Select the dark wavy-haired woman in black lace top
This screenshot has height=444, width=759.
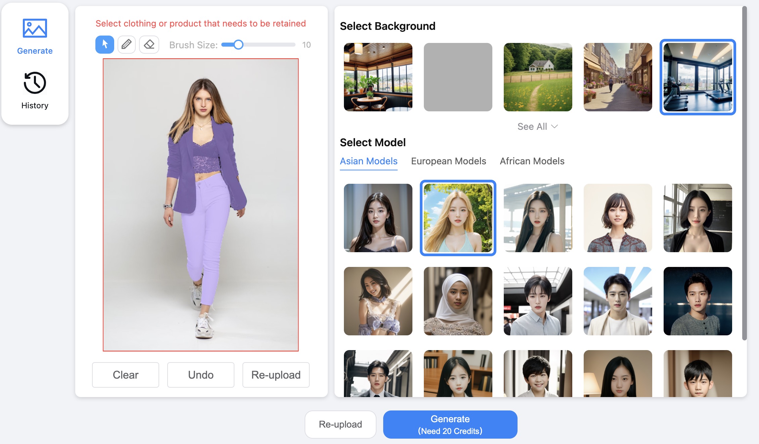378,218
